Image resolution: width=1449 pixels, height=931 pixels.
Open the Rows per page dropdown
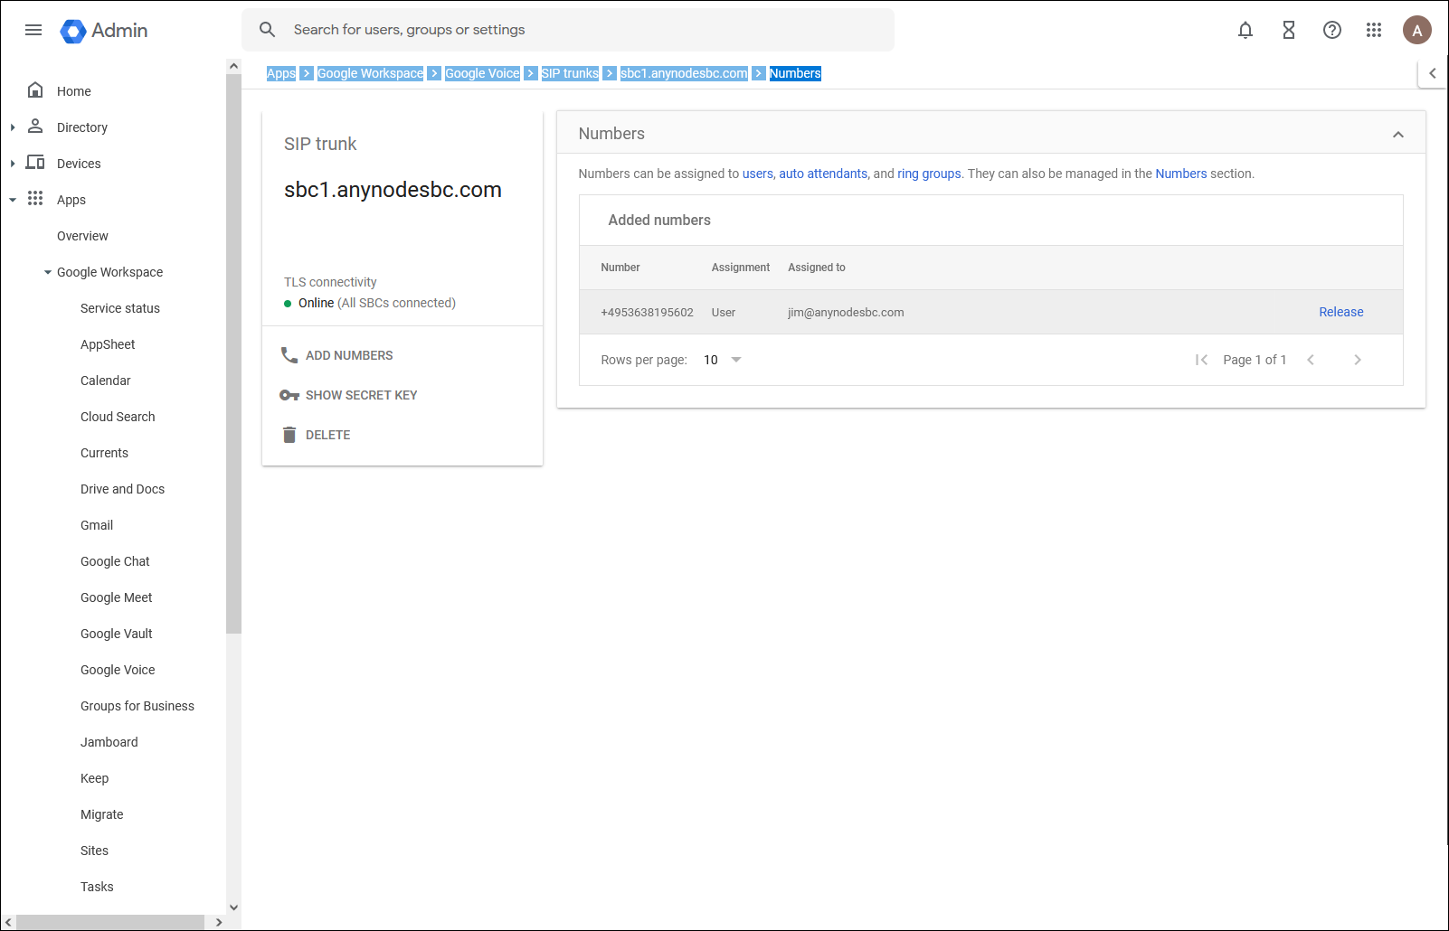click(x=723, y=360)
